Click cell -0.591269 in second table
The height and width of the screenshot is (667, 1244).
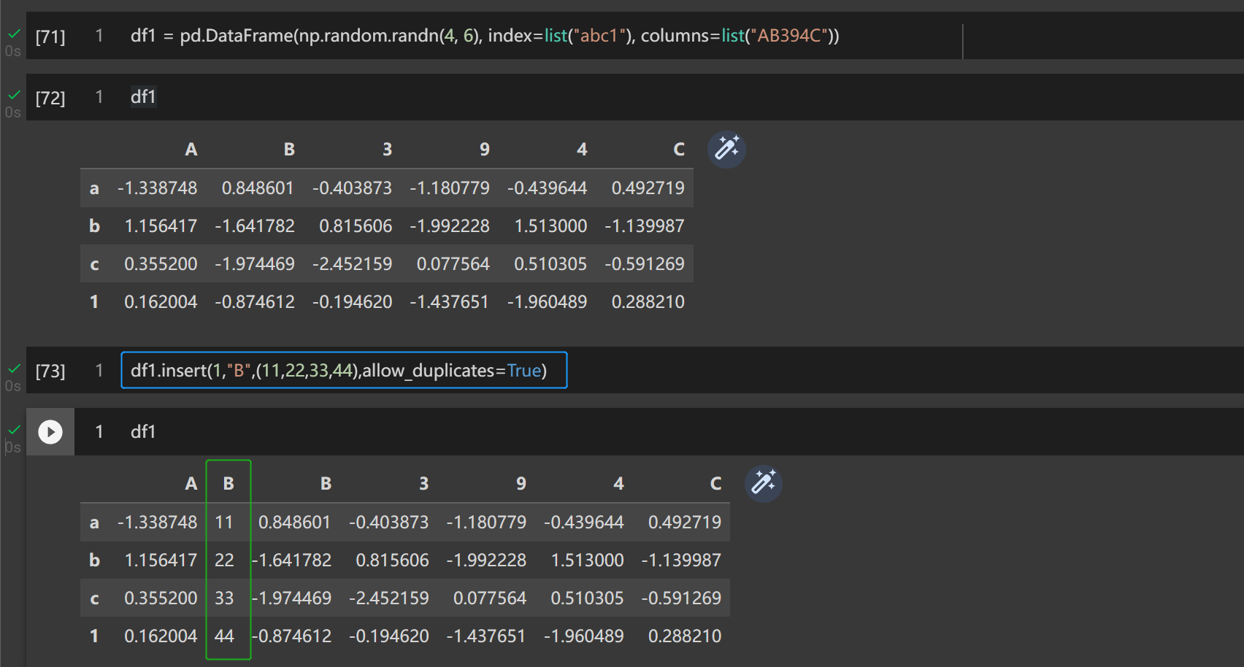pos(681,598)
